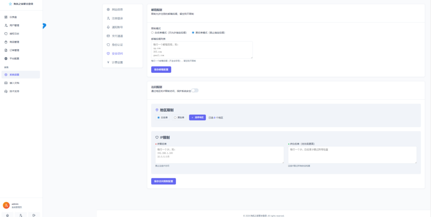Click the 选择地区 button

pos(197,118)
